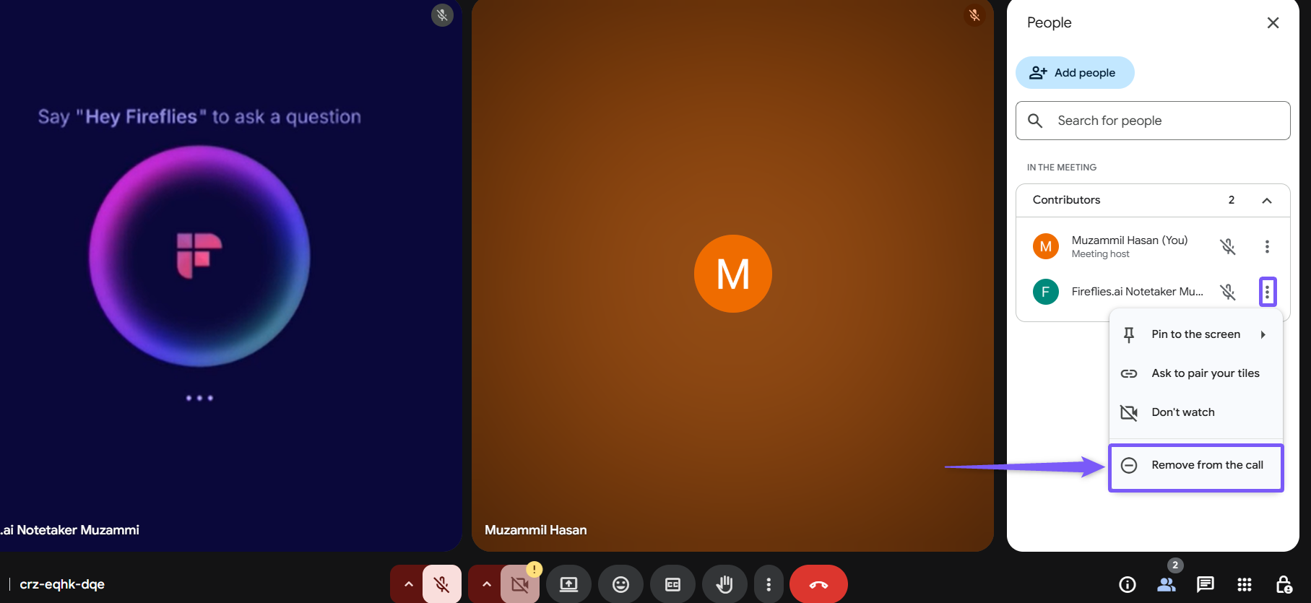Open the emoji reactions button
This screenshot has width=1311, height=603.
pos(620,584)
